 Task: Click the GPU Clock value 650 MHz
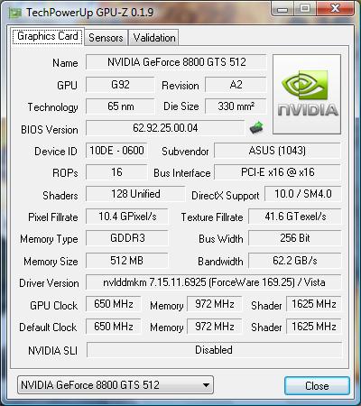(x=114, y=304)
